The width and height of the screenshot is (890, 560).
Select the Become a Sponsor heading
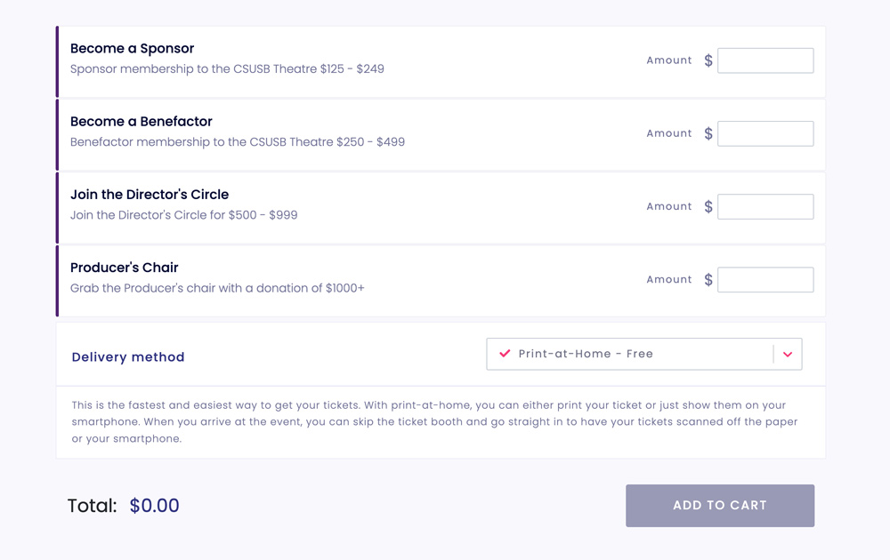132,49
